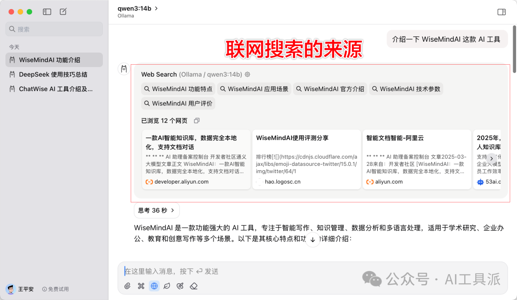Image resolution: width=517 pixels, height=300 pixels.
Task: Clear conversation with eraser icon
Action: click(x=193, y=286)
